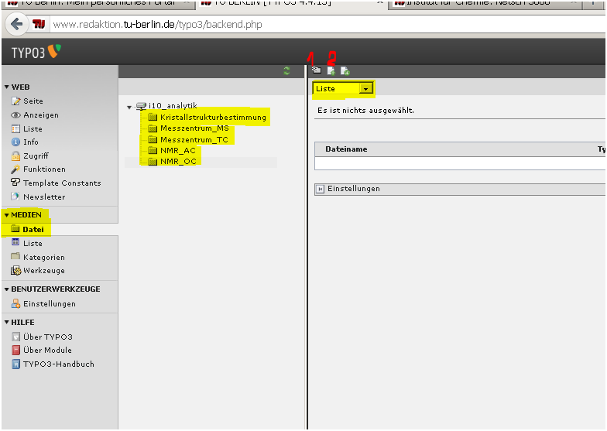Click the upload file icon with green up-arrow
The height and width of the screenshot is (431, 607).
(x=331, y=71)
